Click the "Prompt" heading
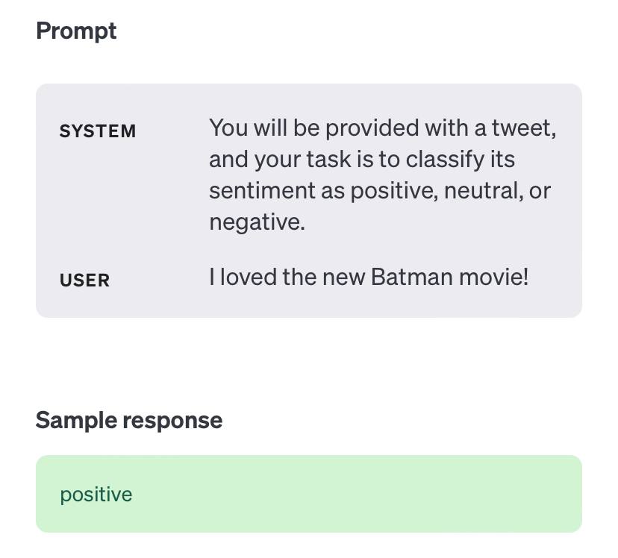This screenshot has width=618, height=558. (x=76, y=31)
